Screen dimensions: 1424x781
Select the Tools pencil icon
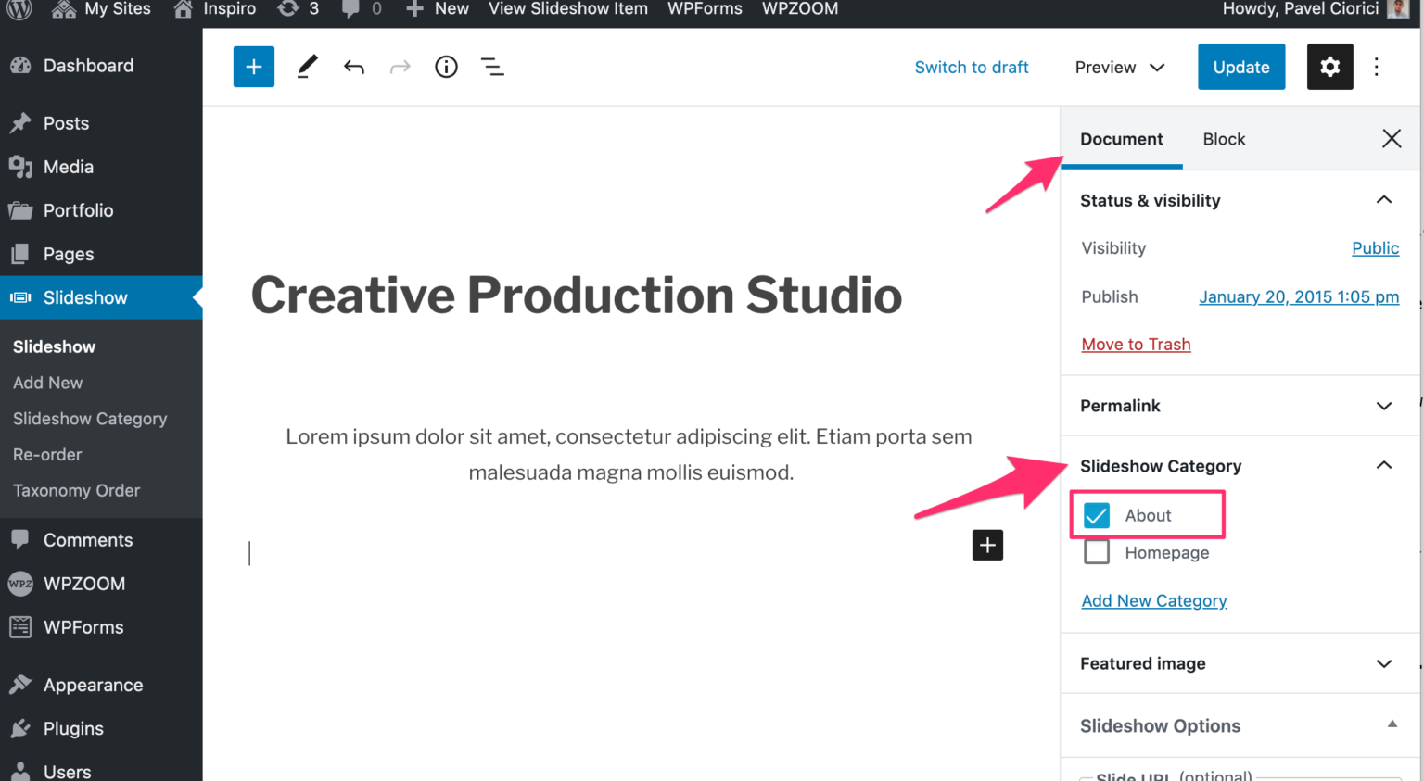tap(307, 67)
